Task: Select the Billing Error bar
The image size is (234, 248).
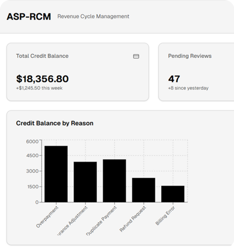Action: click(172, 193)
